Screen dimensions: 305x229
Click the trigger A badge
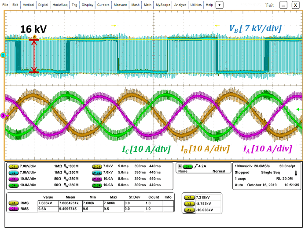point(180,166)
